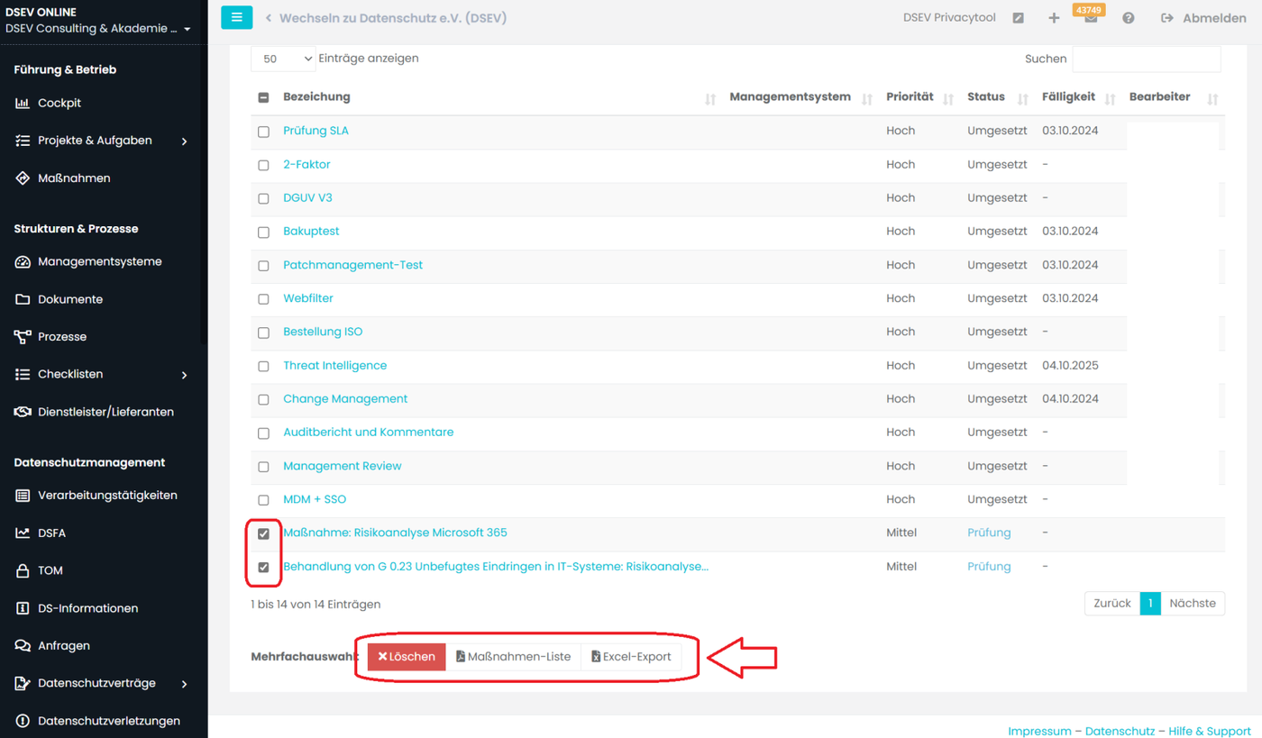Screen dimensions: 1262x738
Task: Focus the Suchen search field
Action: click(x=1146, y=59)
